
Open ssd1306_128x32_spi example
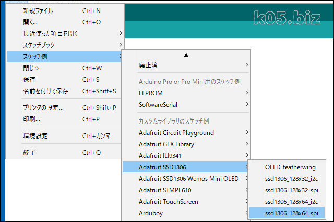point(287,190)
